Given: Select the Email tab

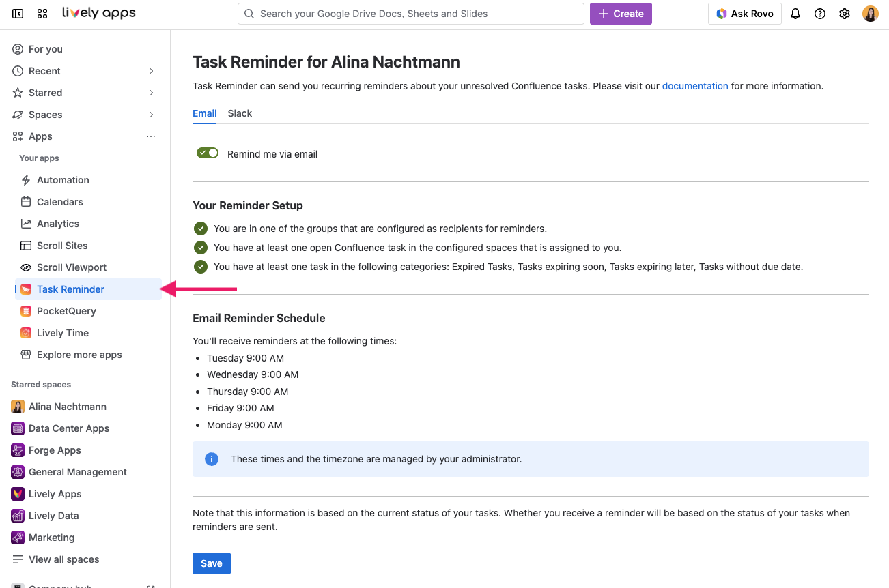Looking at the screenshot, I should tap(204, 113).
